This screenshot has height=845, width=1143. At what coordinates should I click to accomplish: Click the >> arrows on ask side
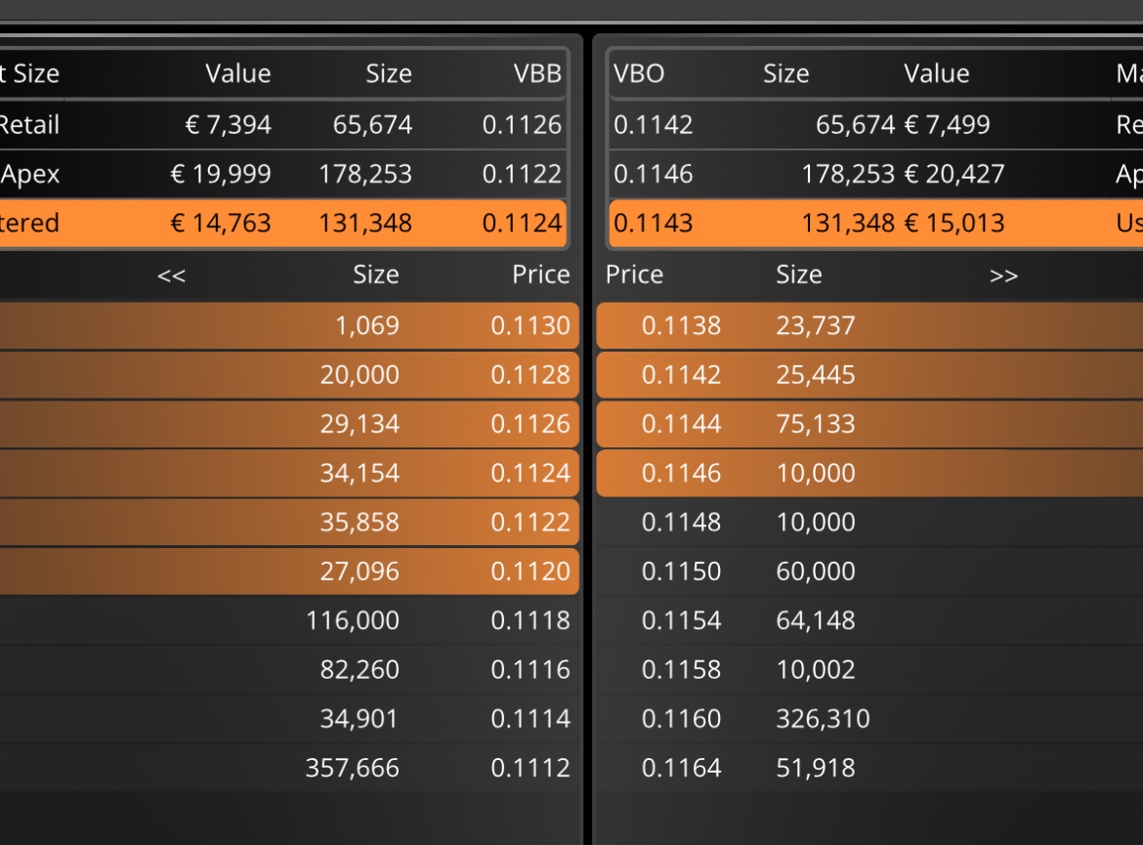(x=1003, y=275)
